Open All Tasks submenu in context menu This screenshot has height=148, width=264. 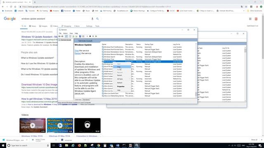[122, 79]
